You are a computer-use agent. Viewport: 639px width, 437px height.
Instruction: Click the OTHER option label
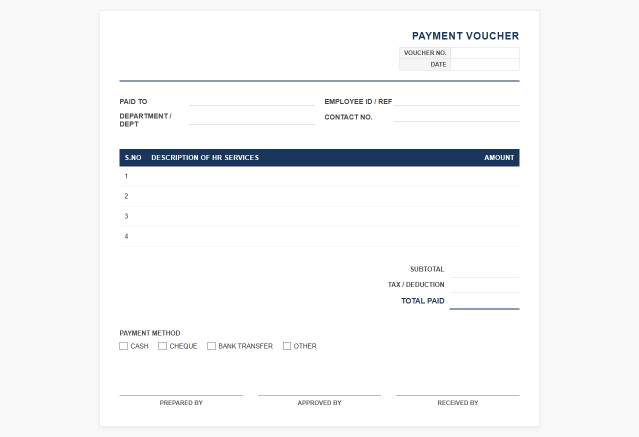coord(305,346)
